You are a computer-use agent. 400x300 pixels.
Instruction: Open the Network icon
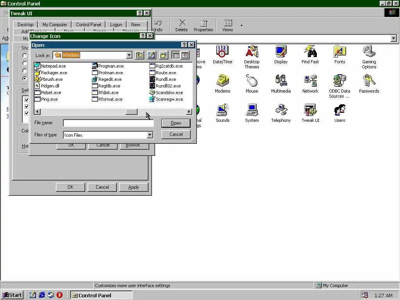click(x=310, y=84)
